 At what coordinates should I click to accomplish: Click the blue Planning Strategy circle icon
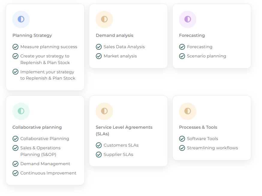[x=21, y=19]
